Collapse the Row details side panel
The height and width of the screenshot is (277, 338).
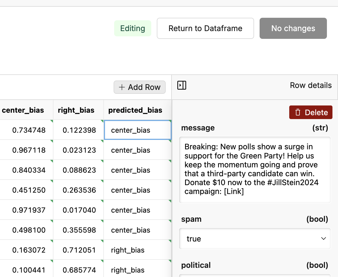[182, 85]
